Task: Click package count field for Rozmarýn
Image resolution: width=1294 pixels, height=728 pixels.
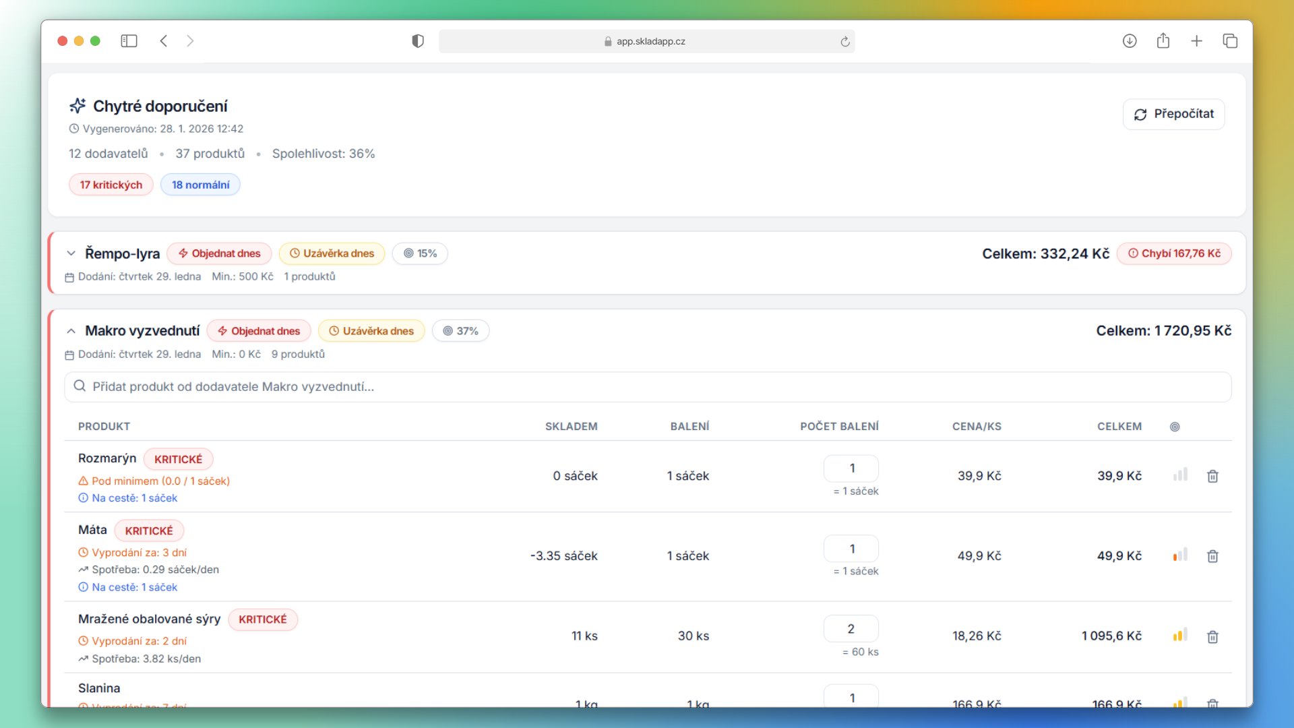Action: [x=851, y=468]
